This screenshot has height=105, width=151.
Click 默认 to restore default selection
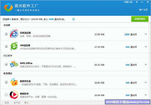point(26,102)
